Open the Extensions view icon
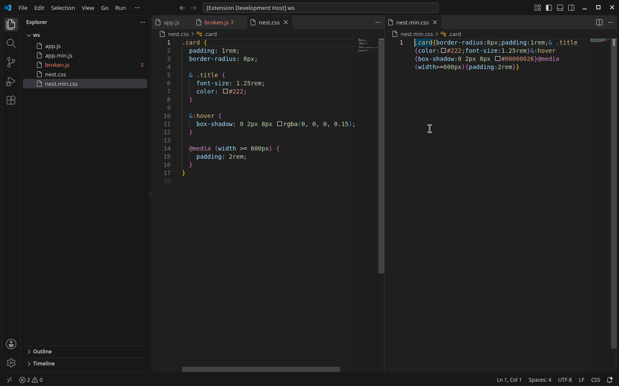Viewport: 619px width, 386px height. (x=11, y=100)
